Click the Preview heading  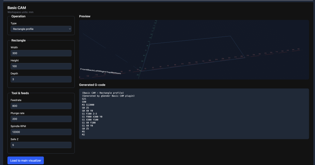pos(85,16)
